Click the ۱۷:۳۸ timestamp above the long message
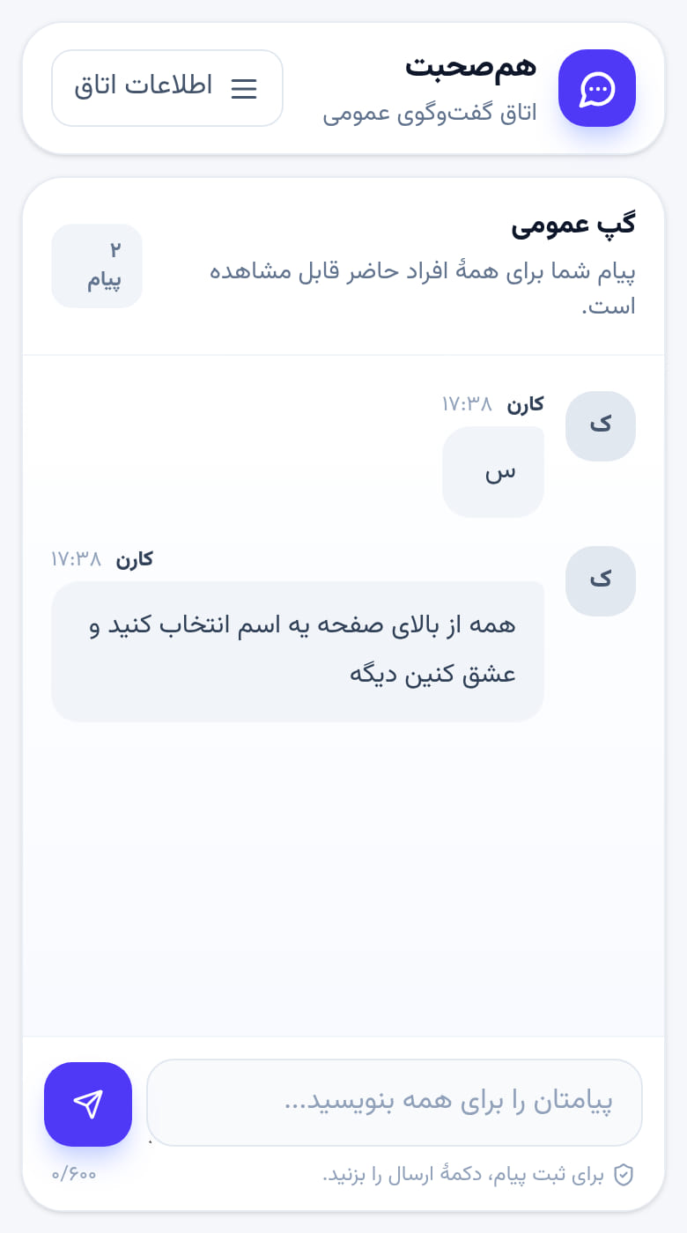 tap(77, 559)
